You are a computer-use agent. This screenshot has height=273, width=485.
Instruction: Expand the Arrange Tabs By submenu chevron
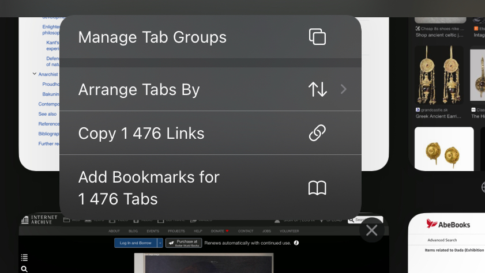[x=344, y=89]
